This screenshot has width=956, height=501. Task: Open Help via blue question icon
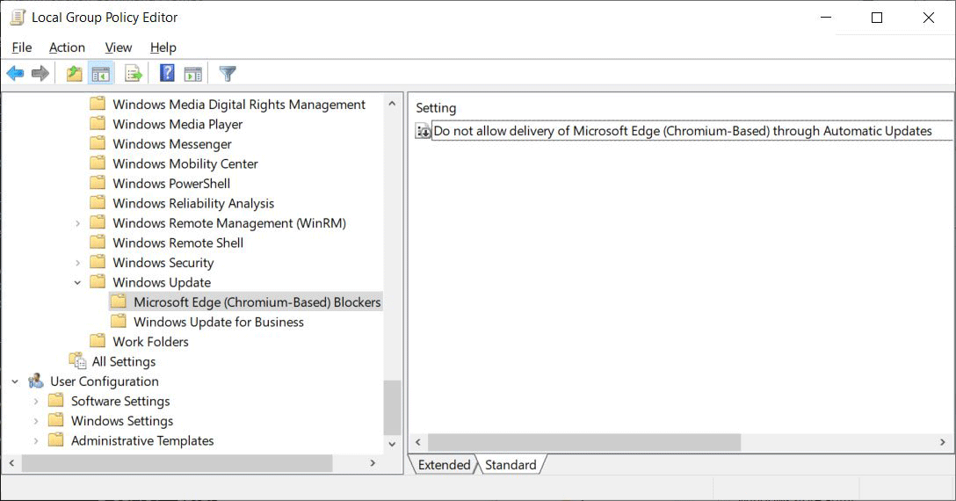point(167,73)
